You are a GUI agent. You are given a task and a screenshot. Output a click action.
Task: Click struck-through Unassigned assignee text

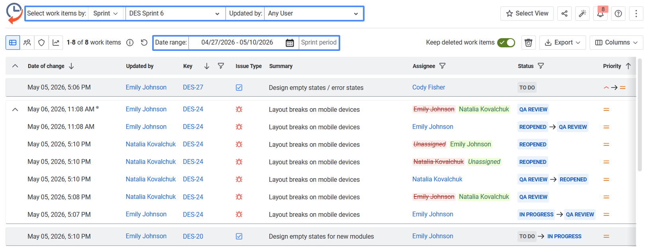429,144
